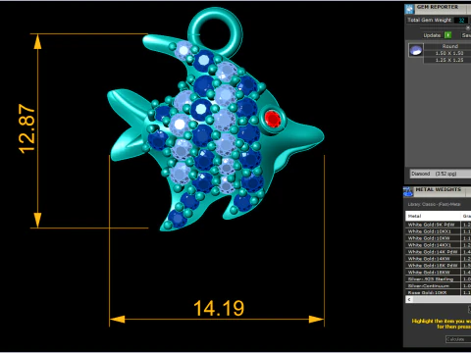471x353 pixels.
Task: Click the 14.19 width dimension label
Action: [x=219, y=308]
